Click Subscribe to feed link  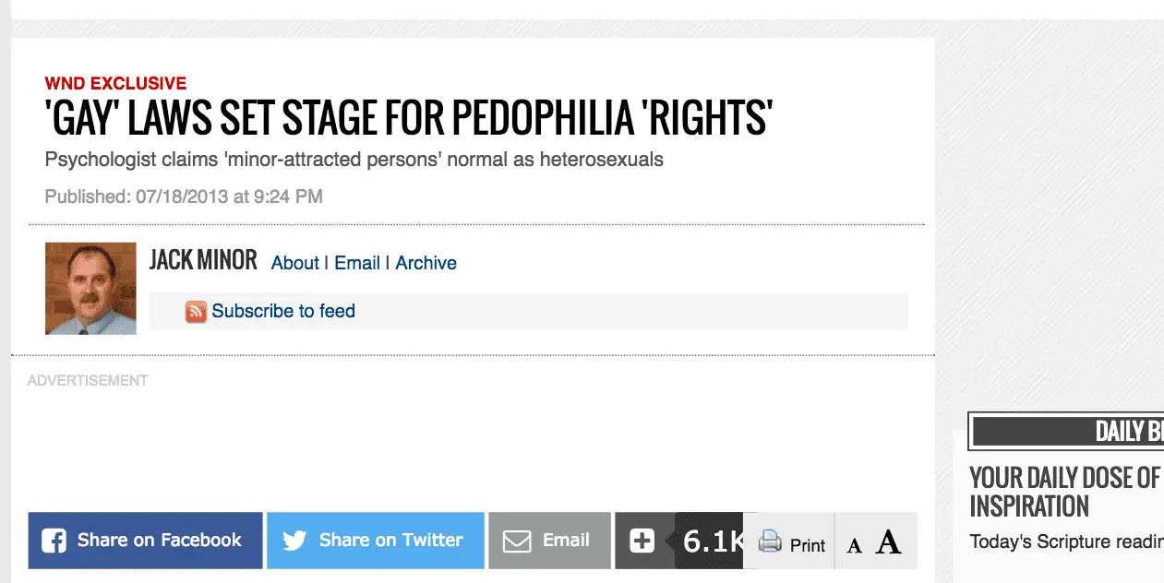(283, 311)
